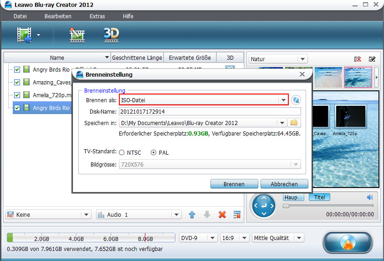Screen dimensions: 384x261
Task: Toggle the highlighted Angry Birds Rio checkbox
Action: 17,108
